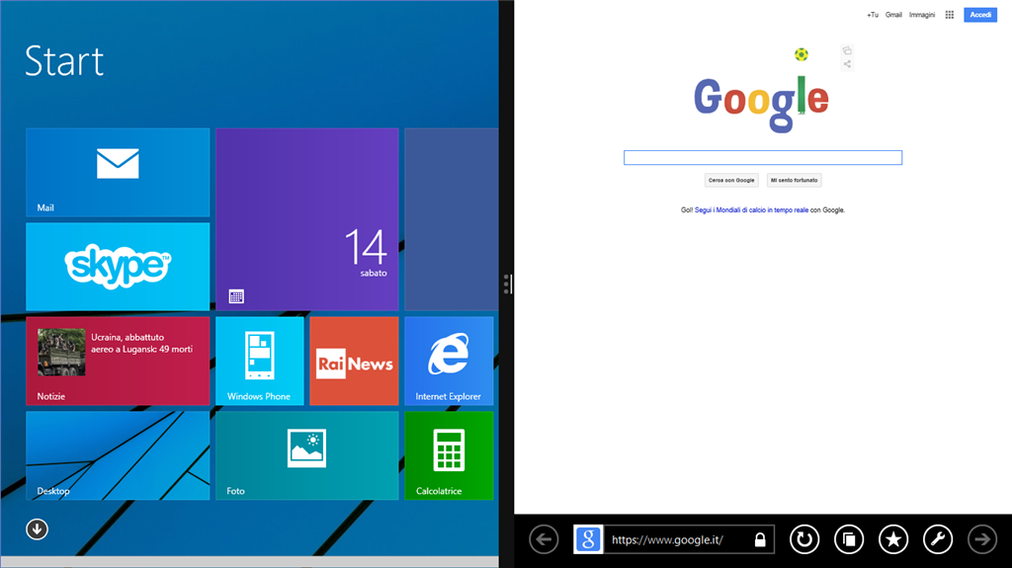Focus the Google search box

click(x=763, y=157)
